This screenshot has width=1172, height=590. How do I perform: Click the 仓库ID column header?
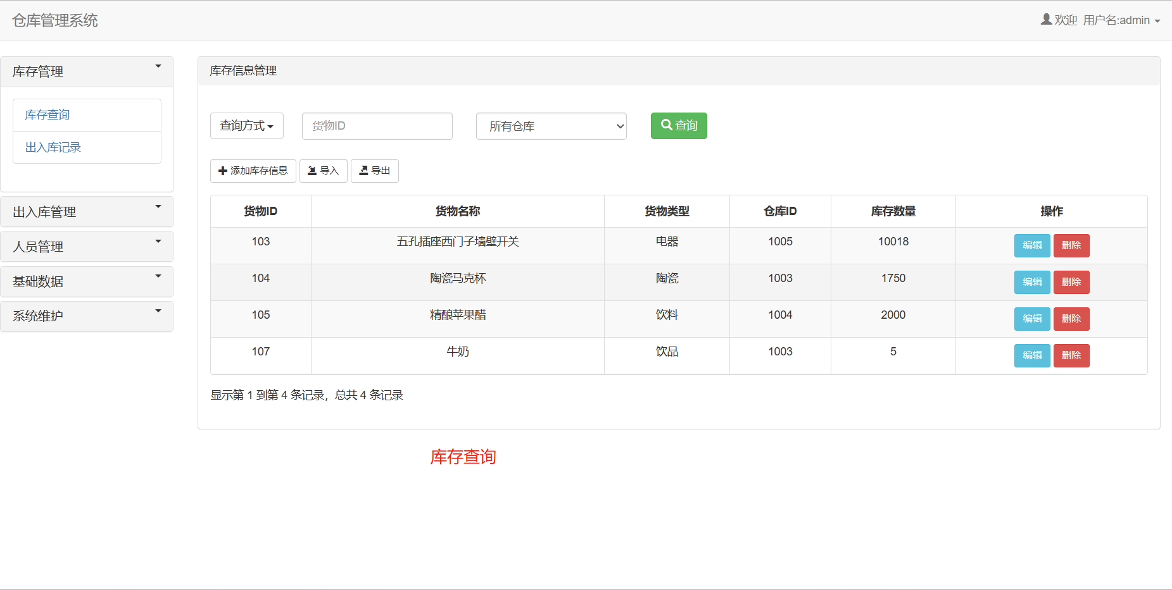click(x=780, y=211)
